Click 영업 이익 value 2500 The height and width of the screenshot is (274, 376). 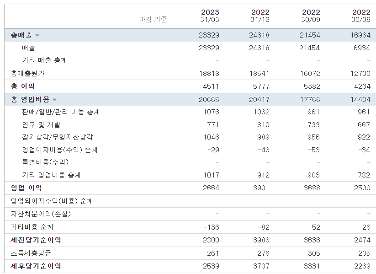coord(362,188)
